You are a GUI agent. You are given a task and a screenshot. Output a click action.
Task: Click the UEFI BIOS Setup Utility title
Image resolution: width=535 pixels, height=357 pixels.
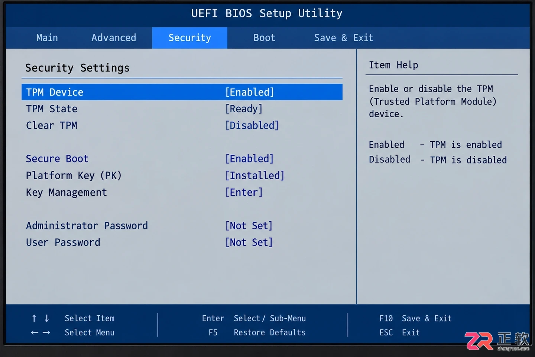267,13
